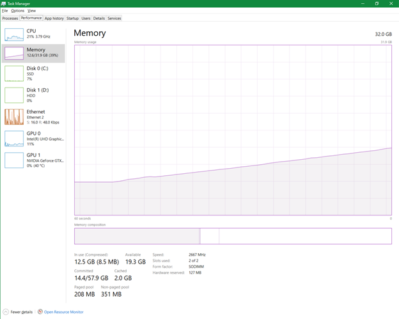Click the Memory usage thumbnail in sidebar
This screenshot has height=319, width=399.
pos(13,53)
